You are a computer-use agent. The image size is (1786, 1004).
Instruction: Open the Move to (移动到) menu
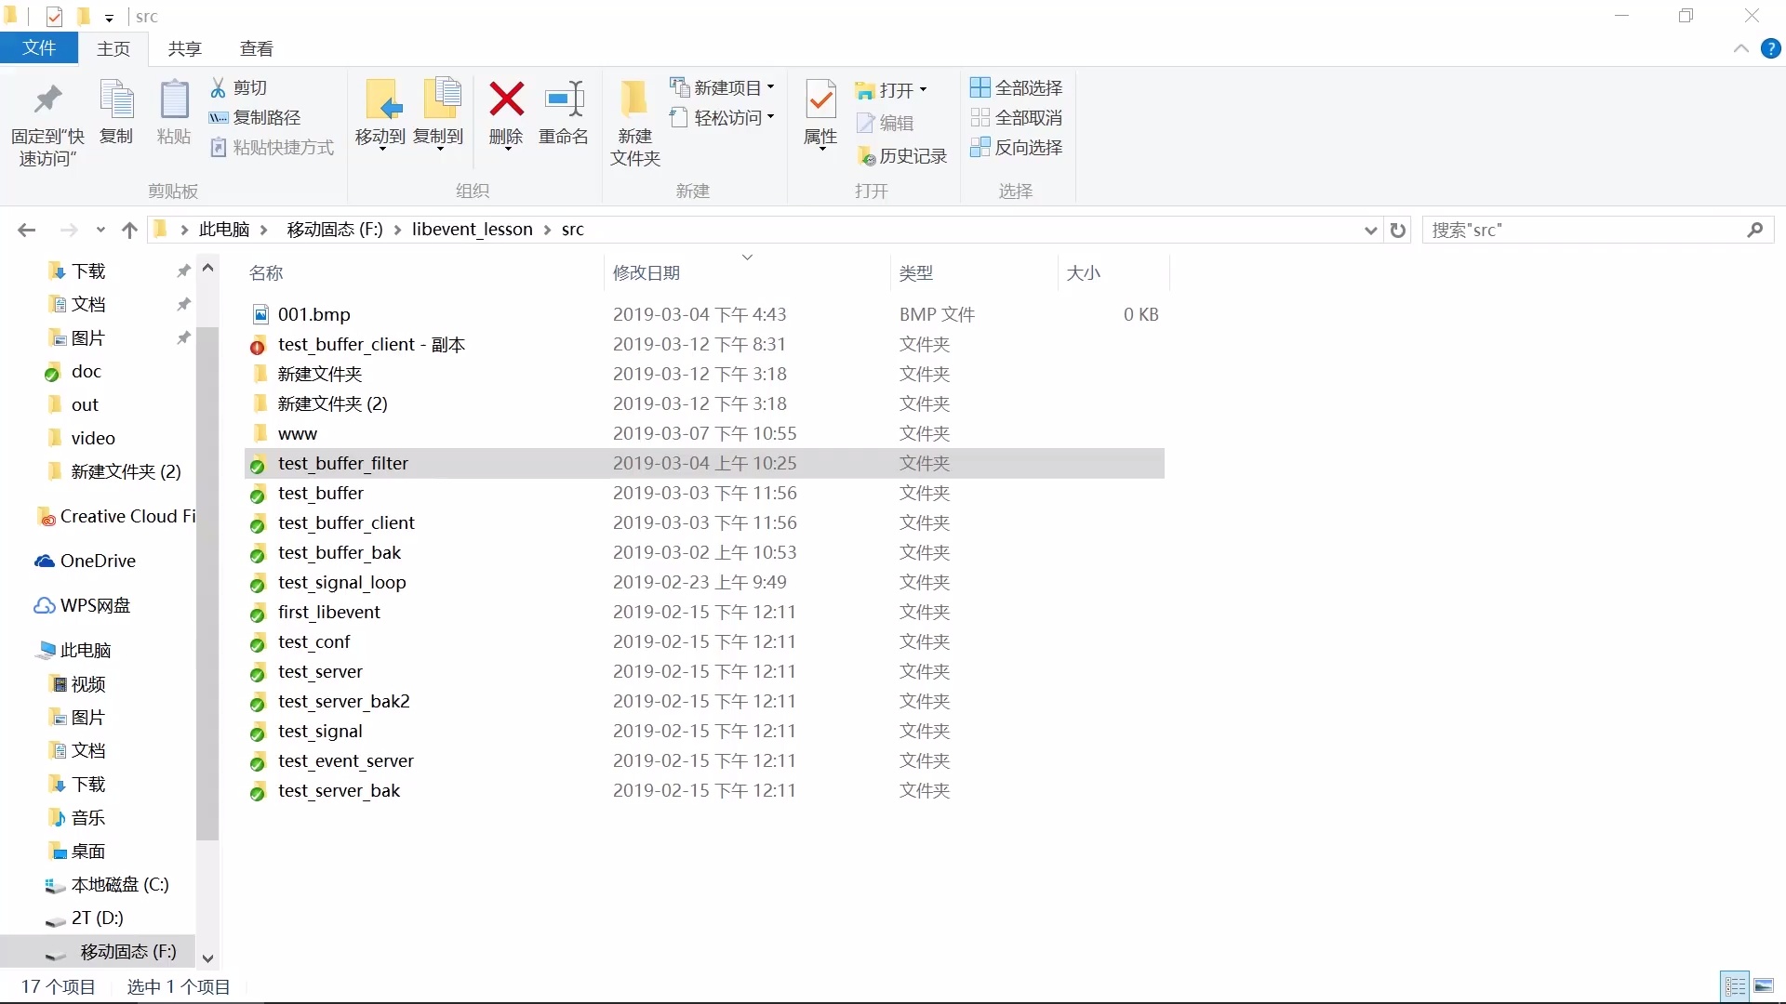pos(380,113)
